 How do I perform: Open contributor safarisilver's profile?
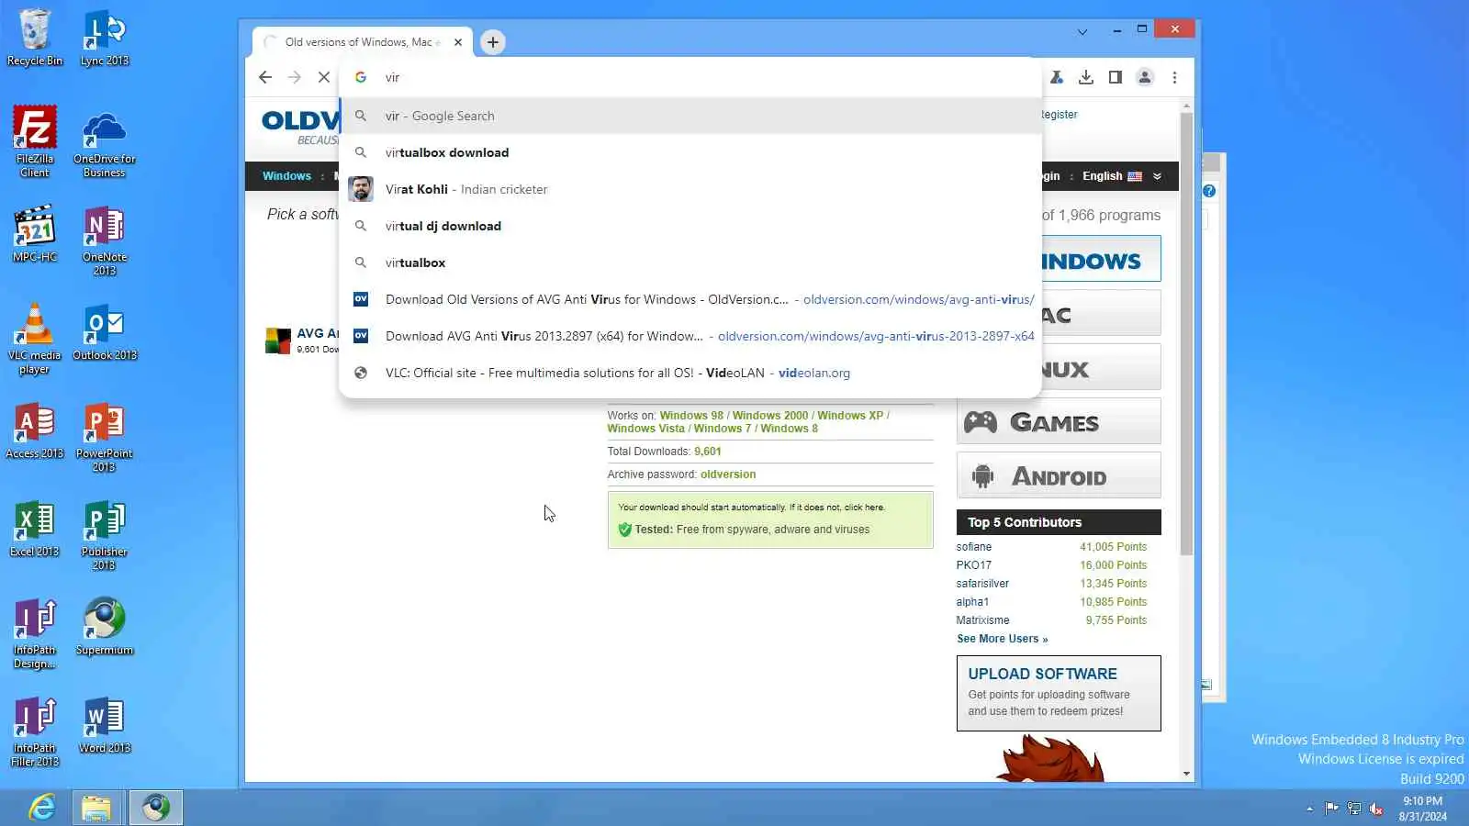(982, 584)
